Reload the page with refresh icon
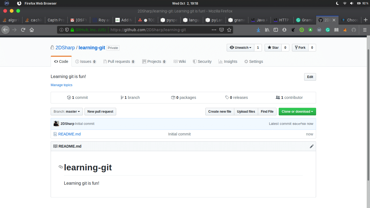This screenshot has width=370, height=208. click(23, 30)
